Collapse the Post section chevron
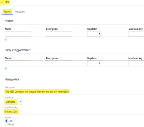The image size is (144, 127). [2, 2]
